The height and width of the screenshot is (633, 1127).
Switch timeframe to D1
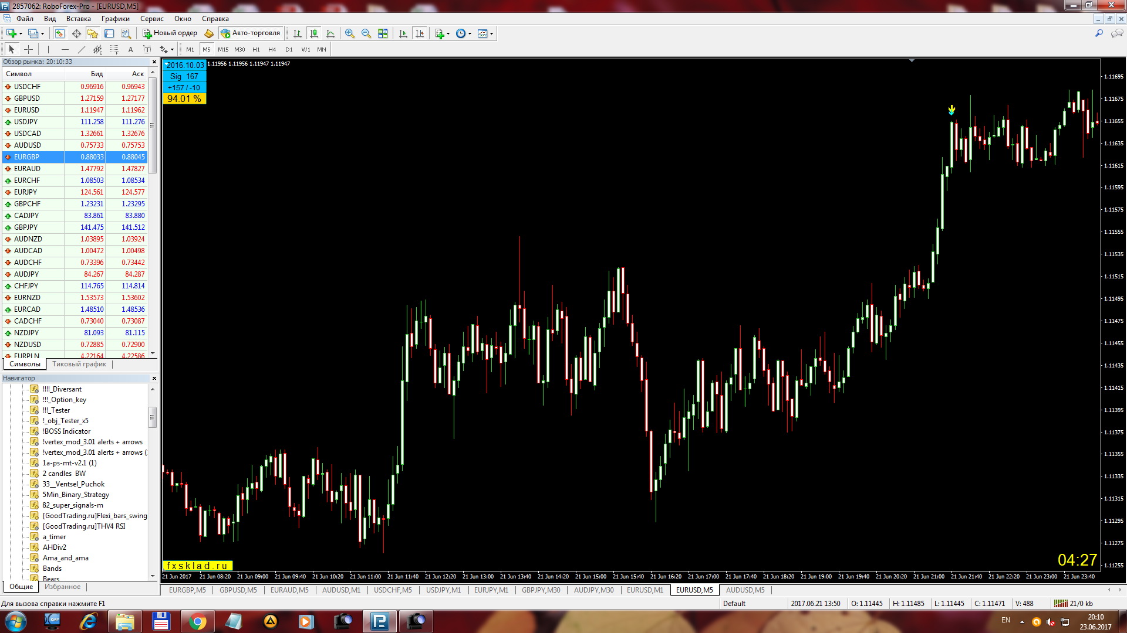tap(289, 50)
